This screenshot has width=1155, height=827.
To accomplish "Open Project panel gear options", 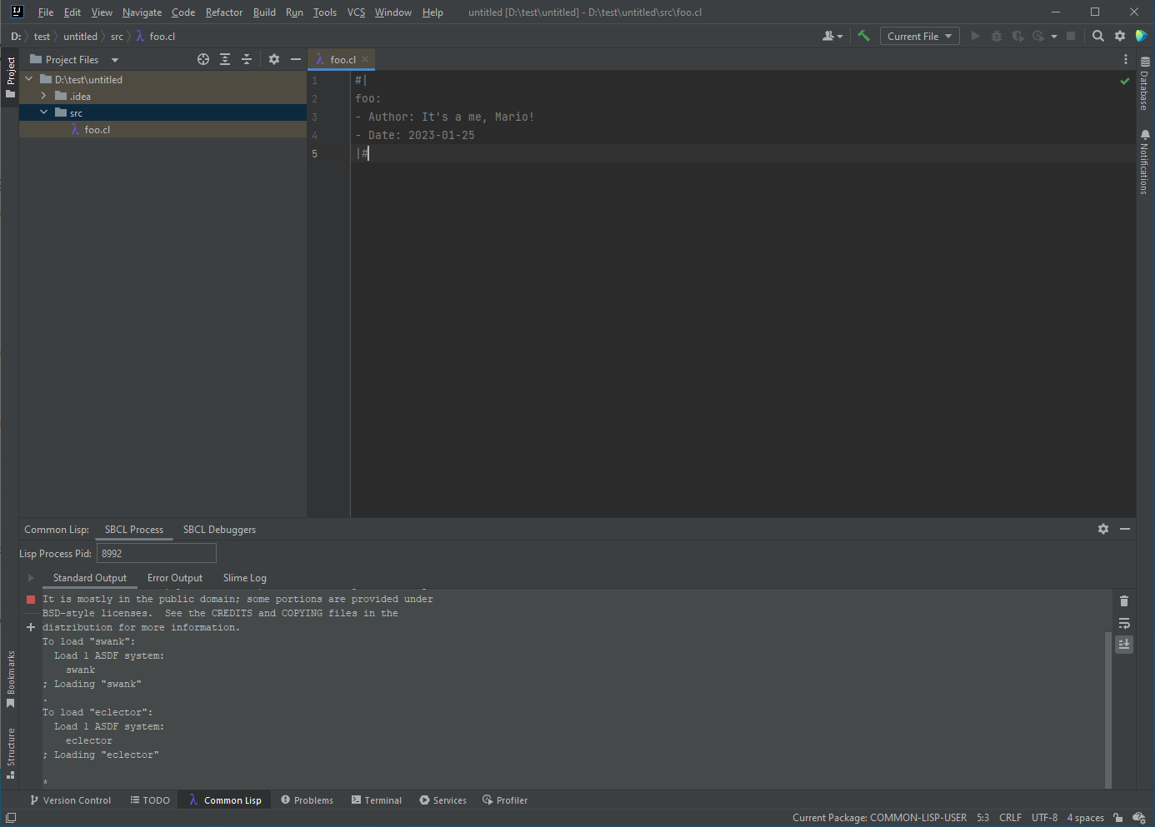I will [x=274, y=59].
